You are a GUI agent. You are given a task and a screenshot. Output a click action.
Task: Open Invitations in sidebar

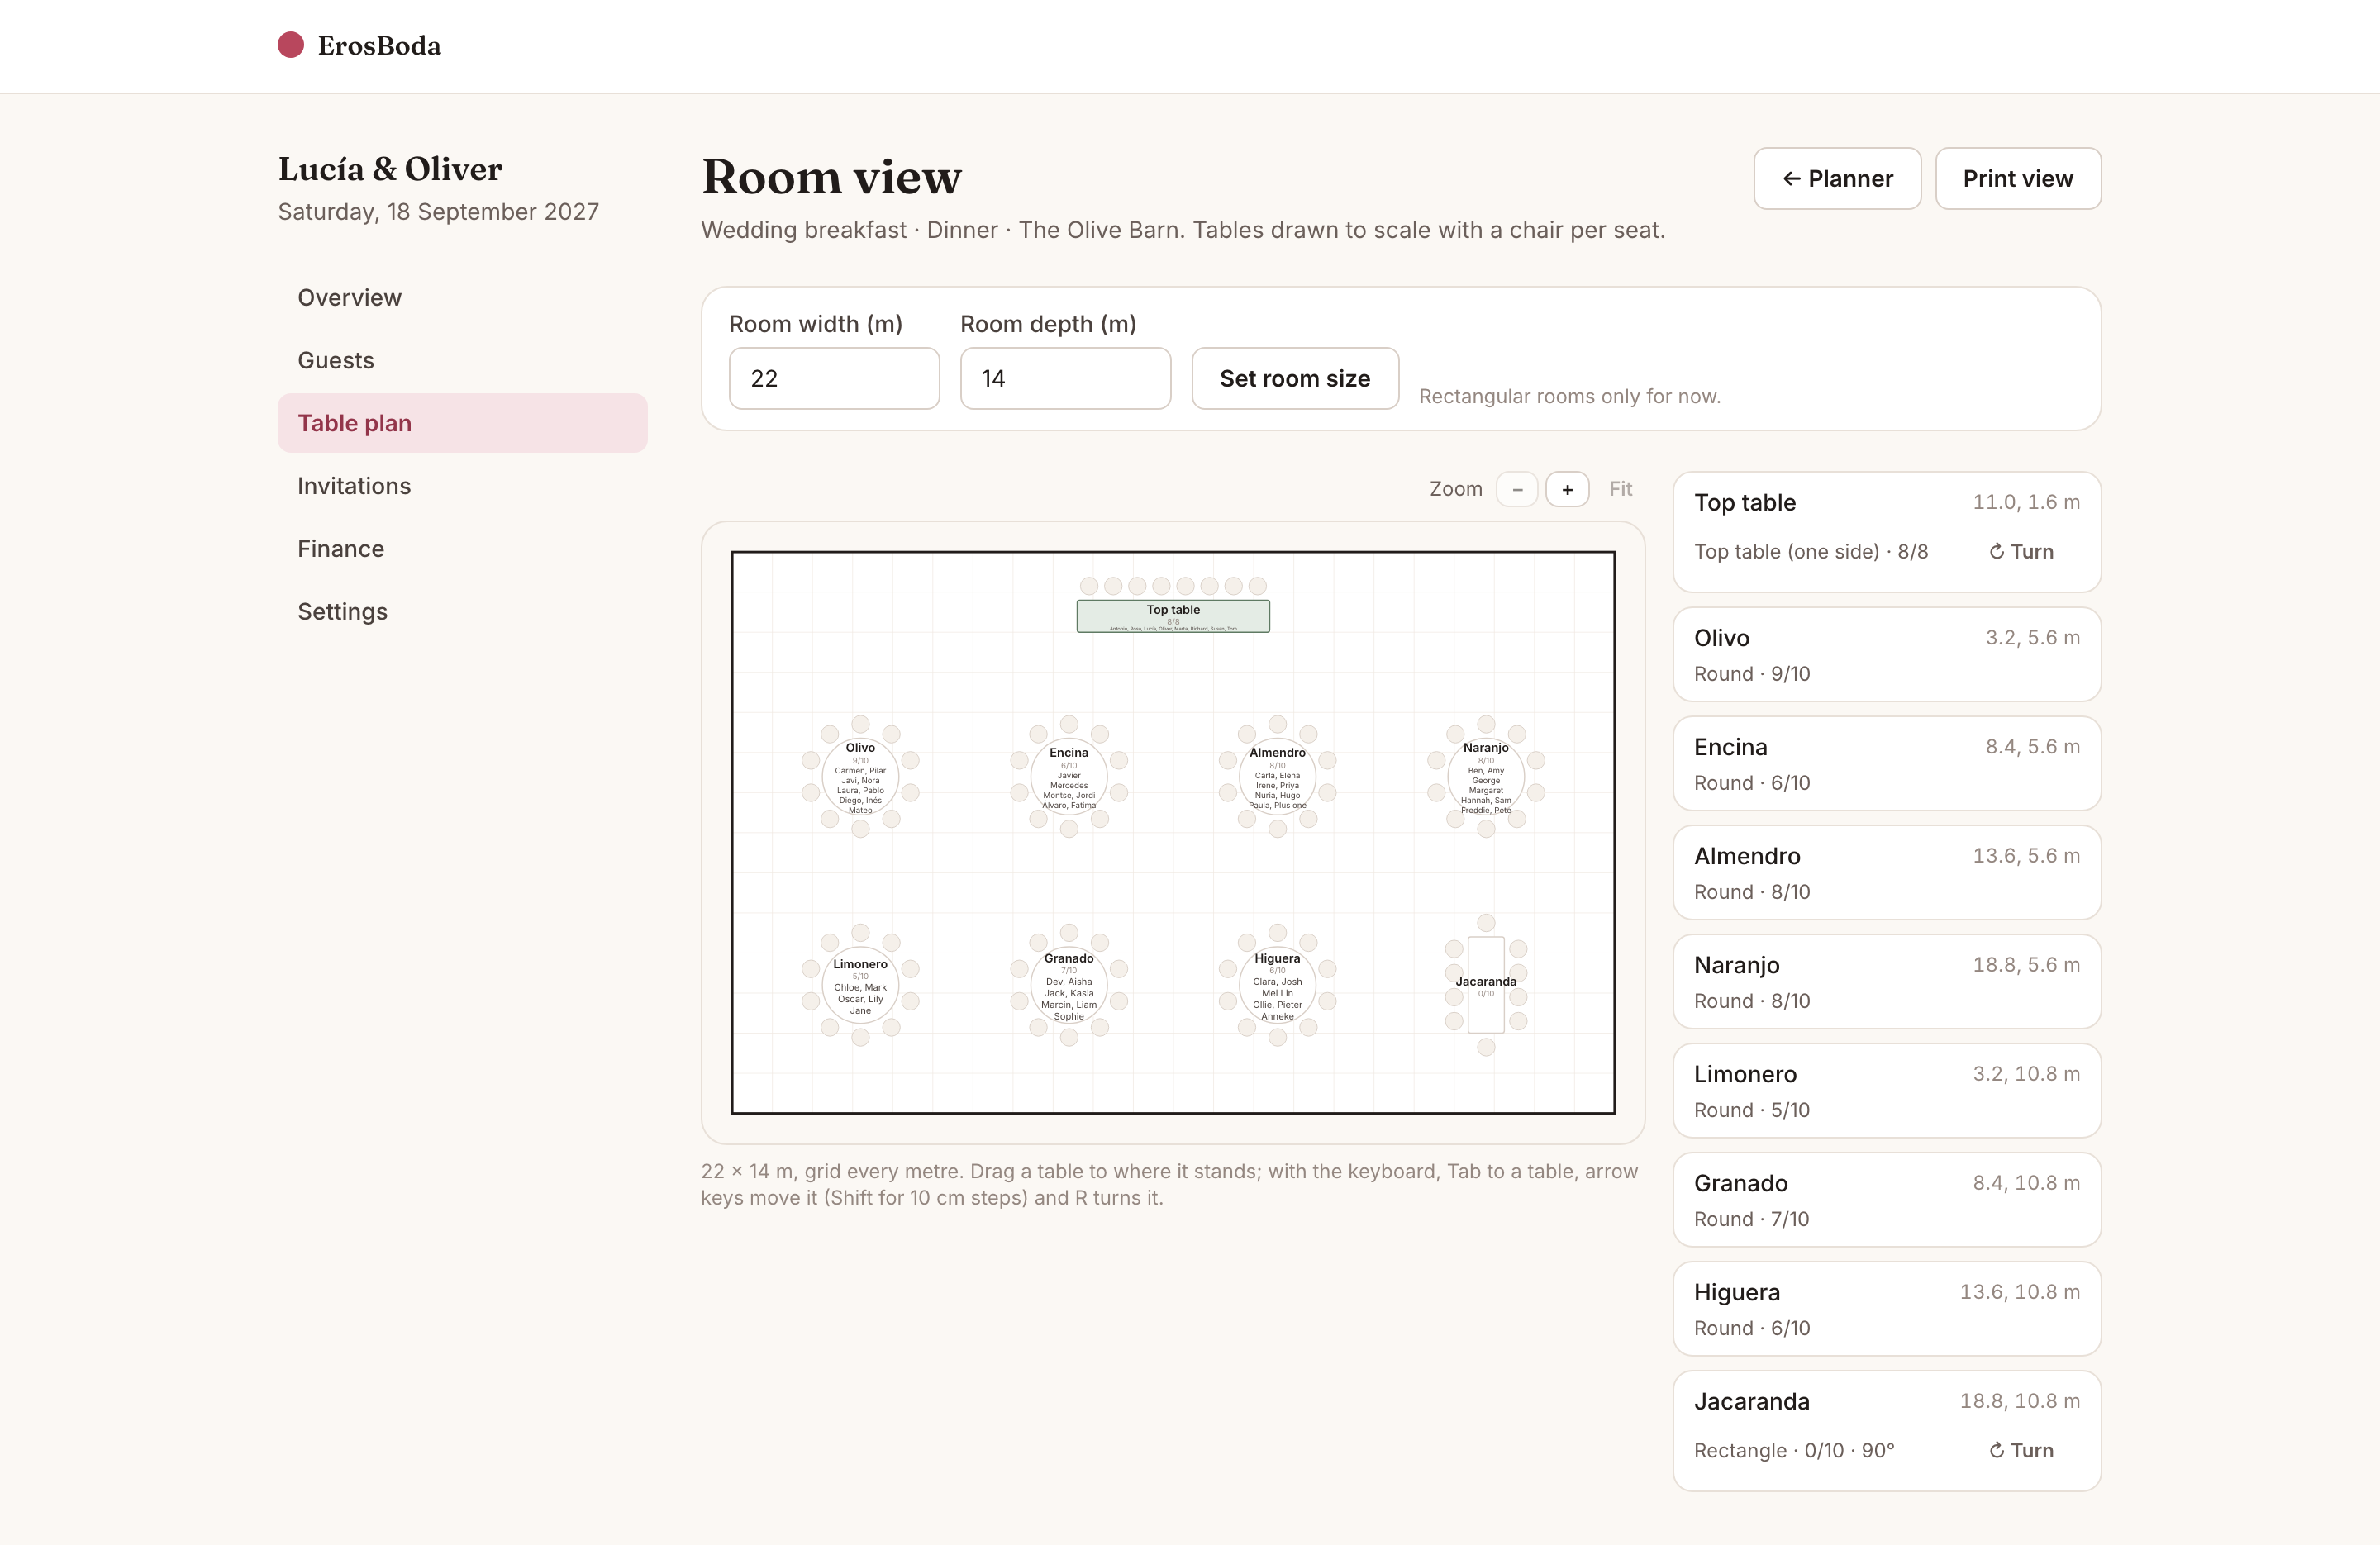[x=463, y=486]
